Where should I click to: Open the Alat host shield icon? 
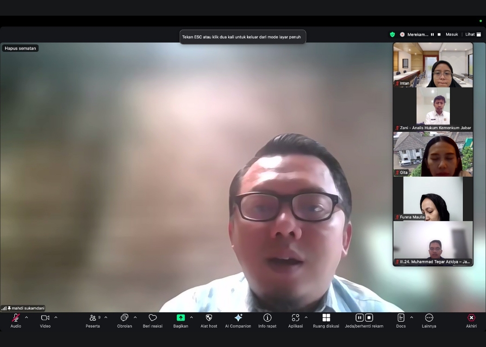(x=209, y=318)
